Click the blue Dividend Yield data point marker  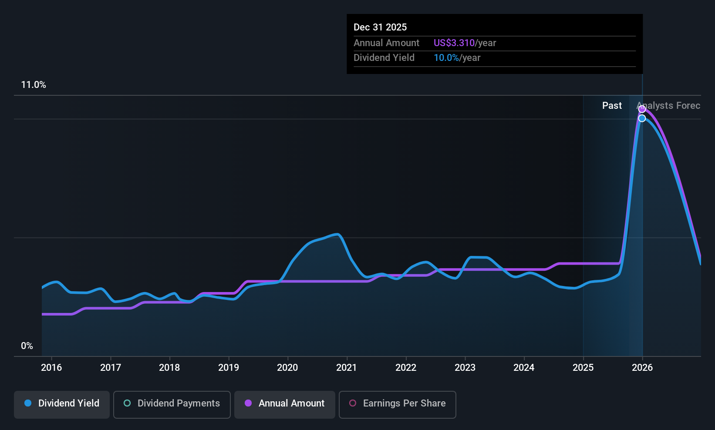(642, 118)
